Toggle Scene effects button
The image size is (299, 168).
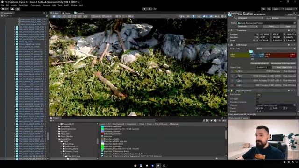(205, 17)
